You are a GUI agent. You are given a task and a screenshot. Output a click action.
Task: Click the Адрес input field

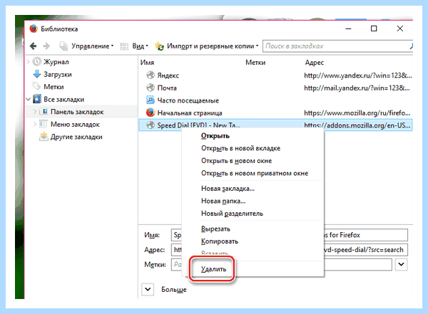(x=290, y=250)
